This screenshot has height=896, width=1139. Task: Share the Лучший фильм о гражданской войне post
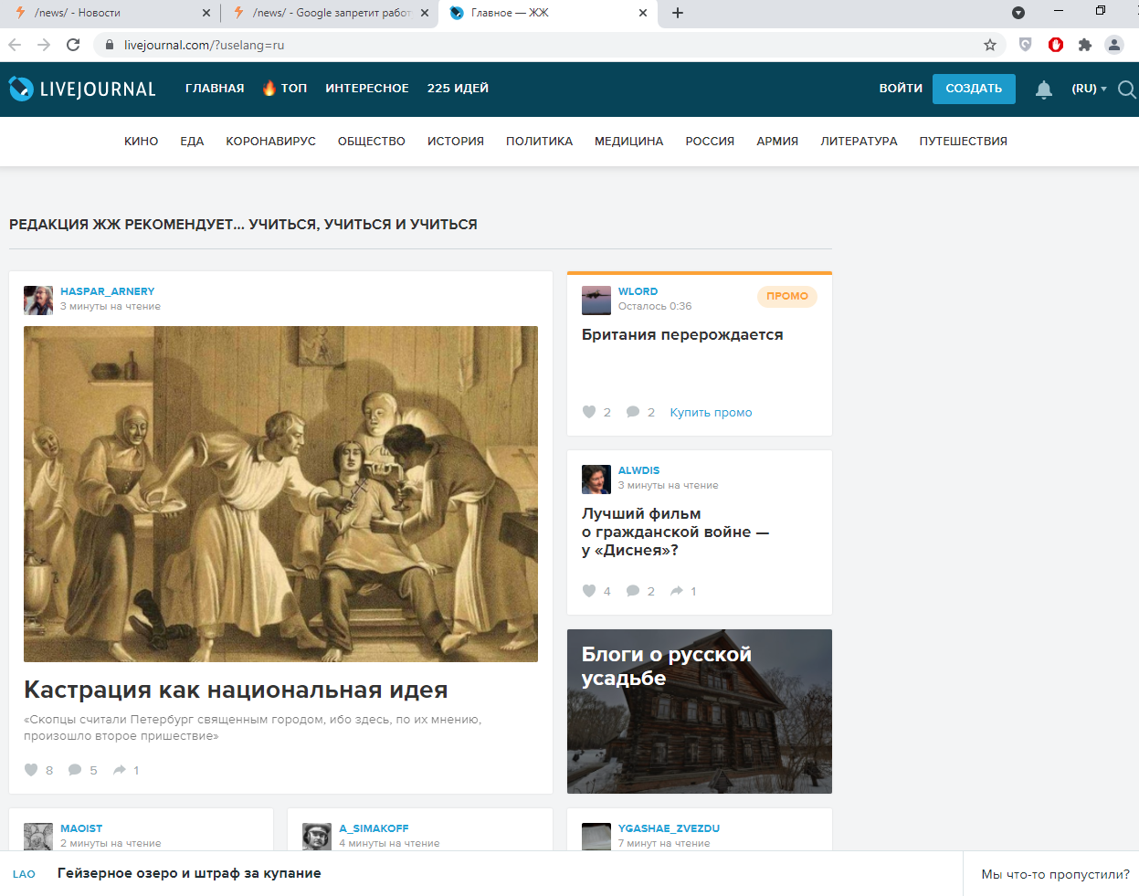coord(677,591)
